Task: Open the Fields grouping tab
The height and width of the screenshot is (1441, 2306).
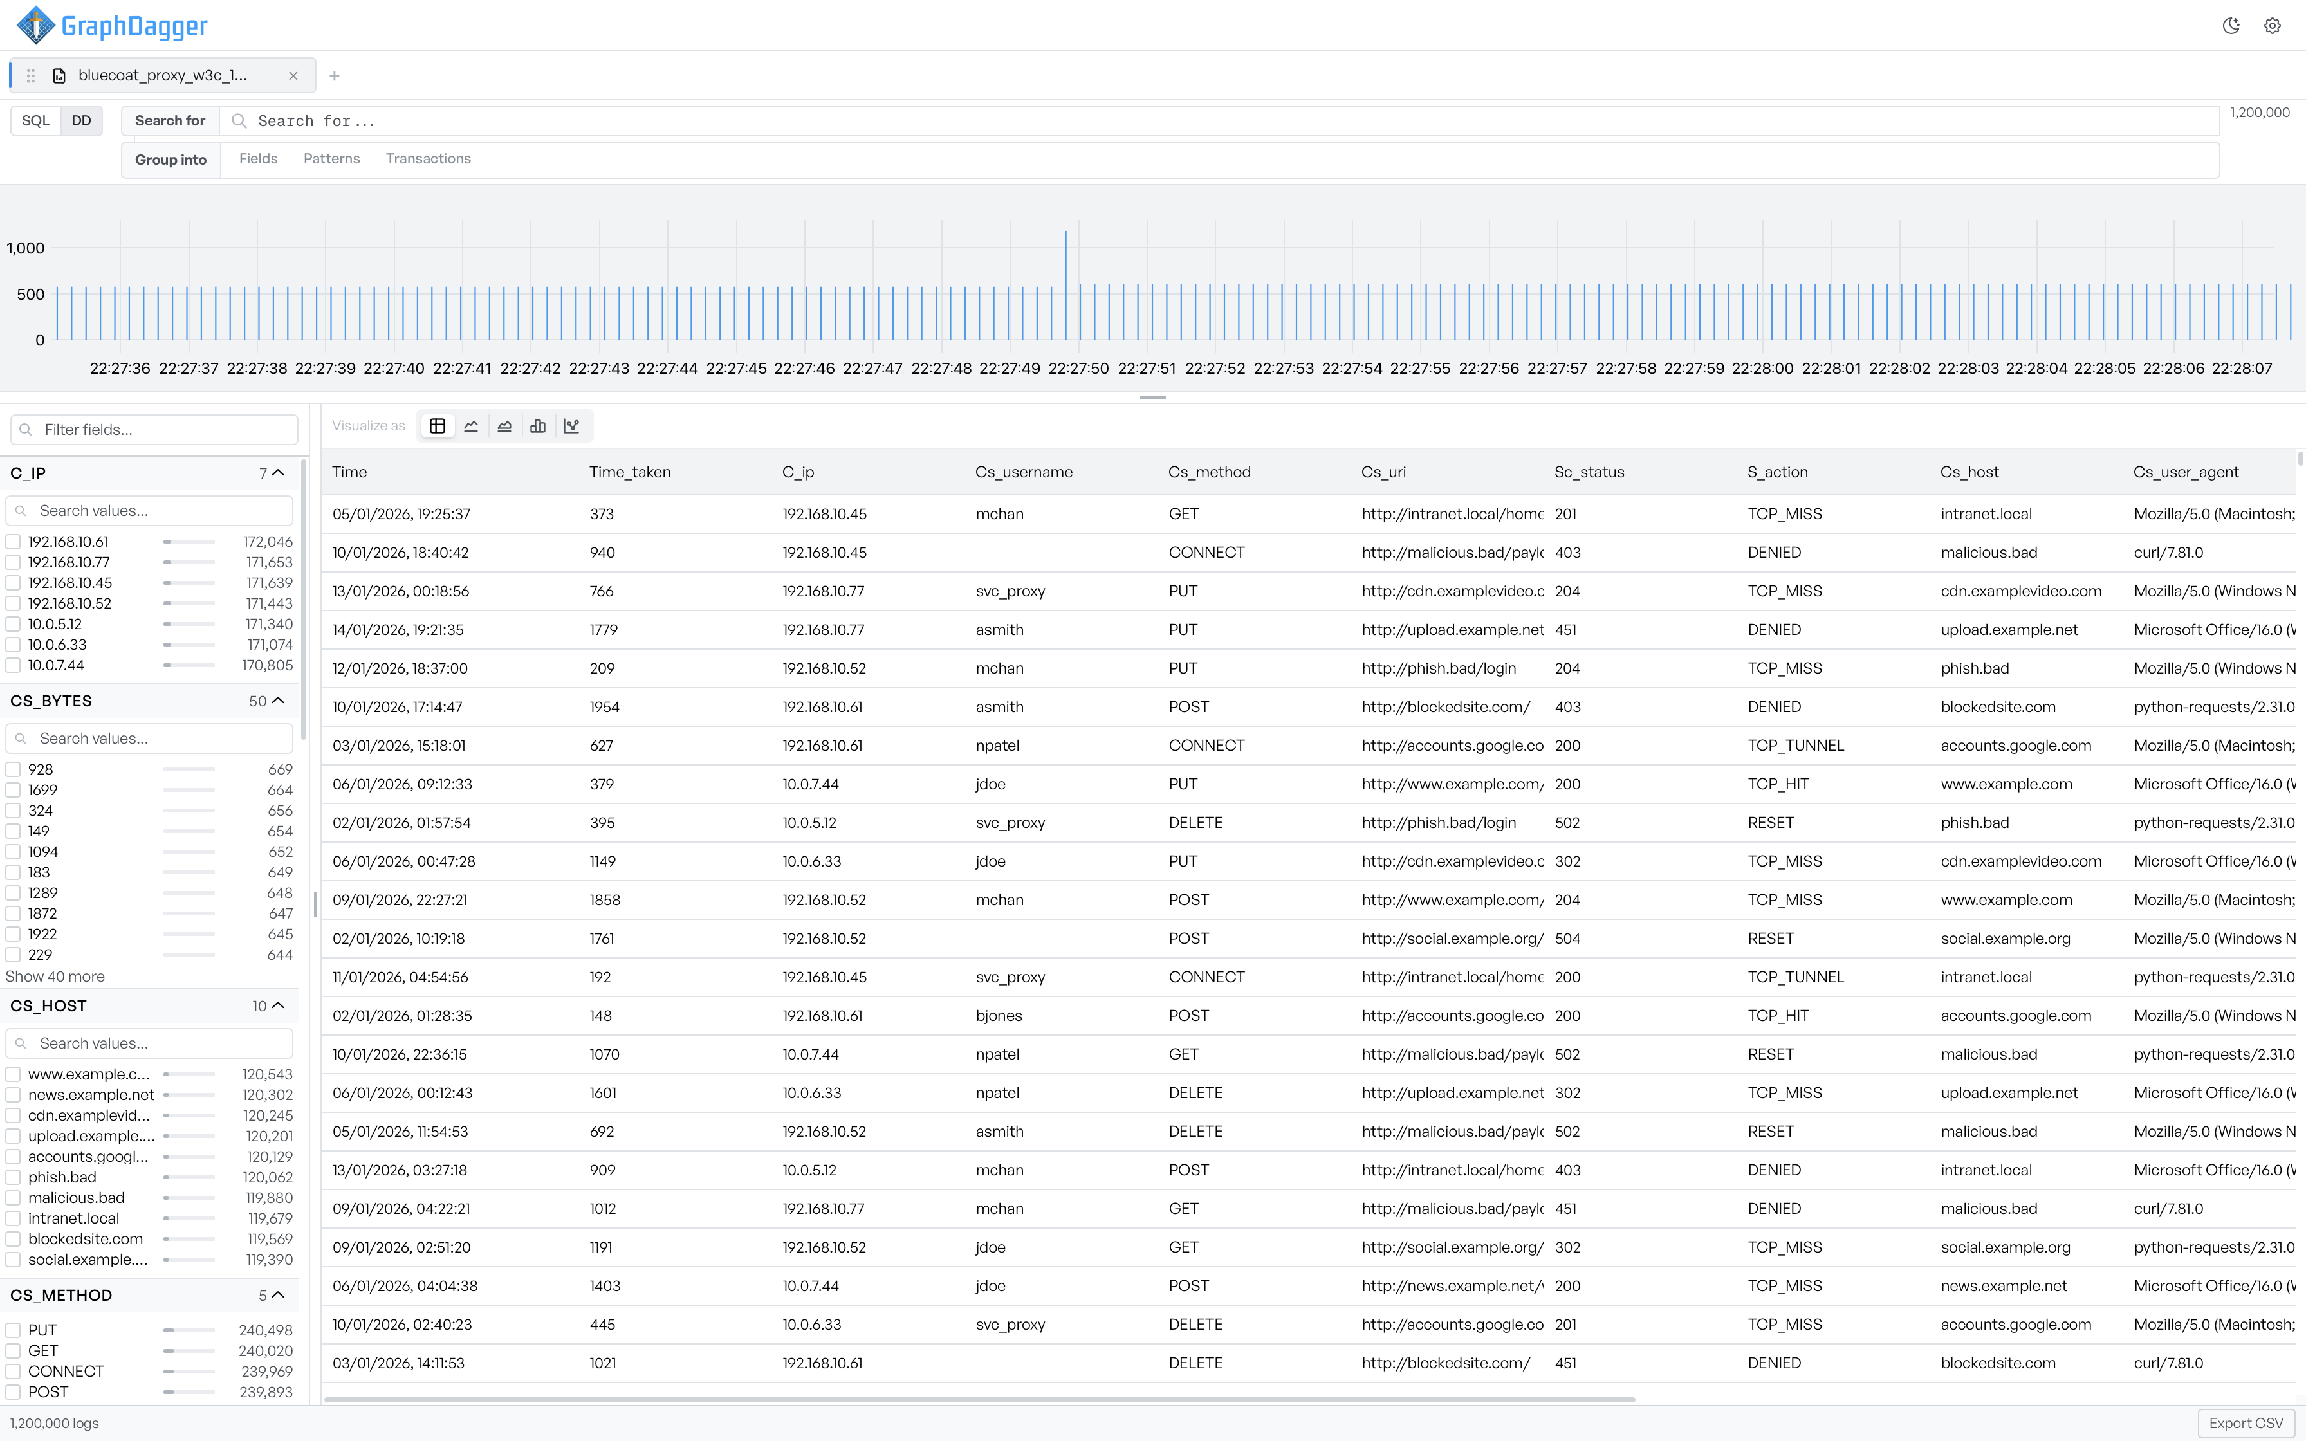Action: [258, 159]
